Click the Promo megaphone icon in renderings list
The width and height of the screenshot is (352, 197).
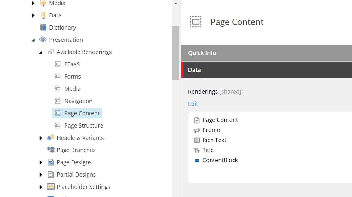click(197, 130)
